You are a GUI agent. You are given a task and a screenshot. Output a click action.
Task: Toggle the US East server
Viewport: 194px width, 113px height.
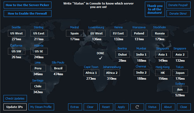(x=39, y=33)
